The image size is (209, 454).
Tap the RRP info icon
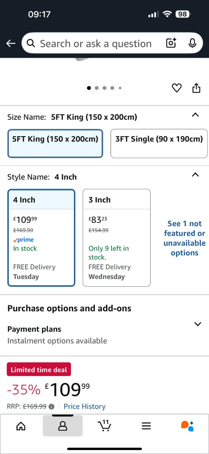point(51,407)
